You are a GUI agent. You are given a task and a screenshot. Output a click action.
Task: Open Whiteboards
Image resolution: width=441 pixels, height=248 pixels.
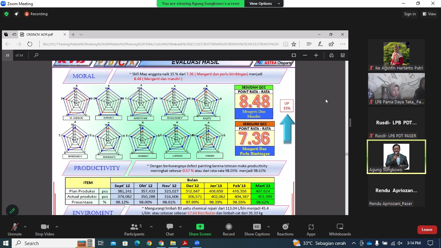point(340,230)
